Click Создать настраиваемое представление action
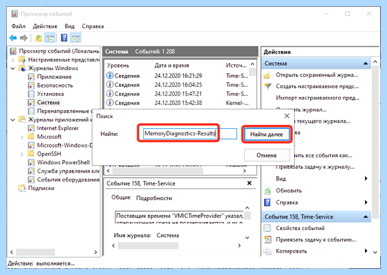Screen dimensions: 387x275 click(317, 86)
